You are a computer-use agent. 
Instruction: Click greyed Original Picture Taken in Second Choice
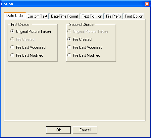88,32
